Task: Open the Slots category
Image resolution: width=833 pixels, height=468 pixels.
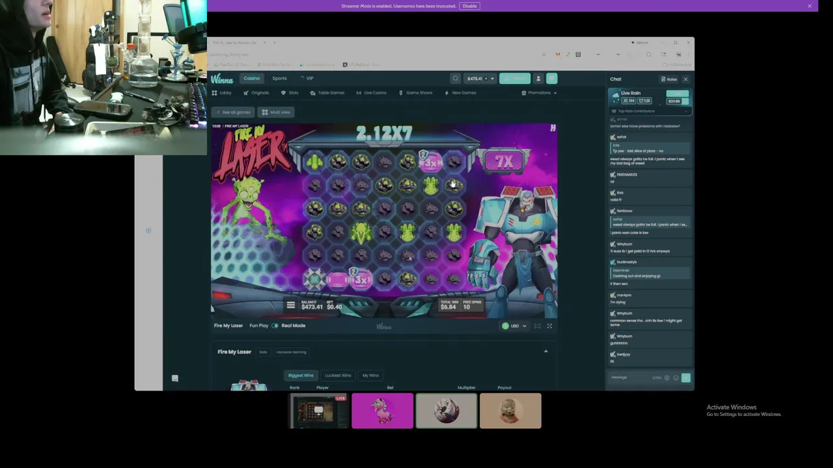Action: pos(290,93)
